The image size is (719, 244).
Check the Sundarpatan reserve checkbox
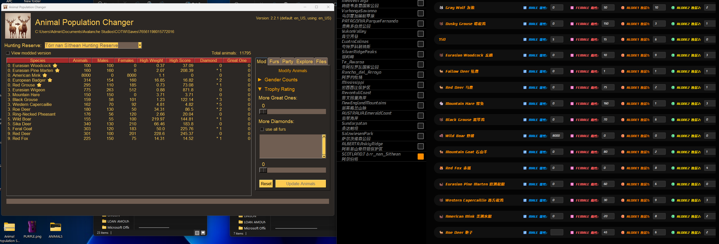[420, 126]
